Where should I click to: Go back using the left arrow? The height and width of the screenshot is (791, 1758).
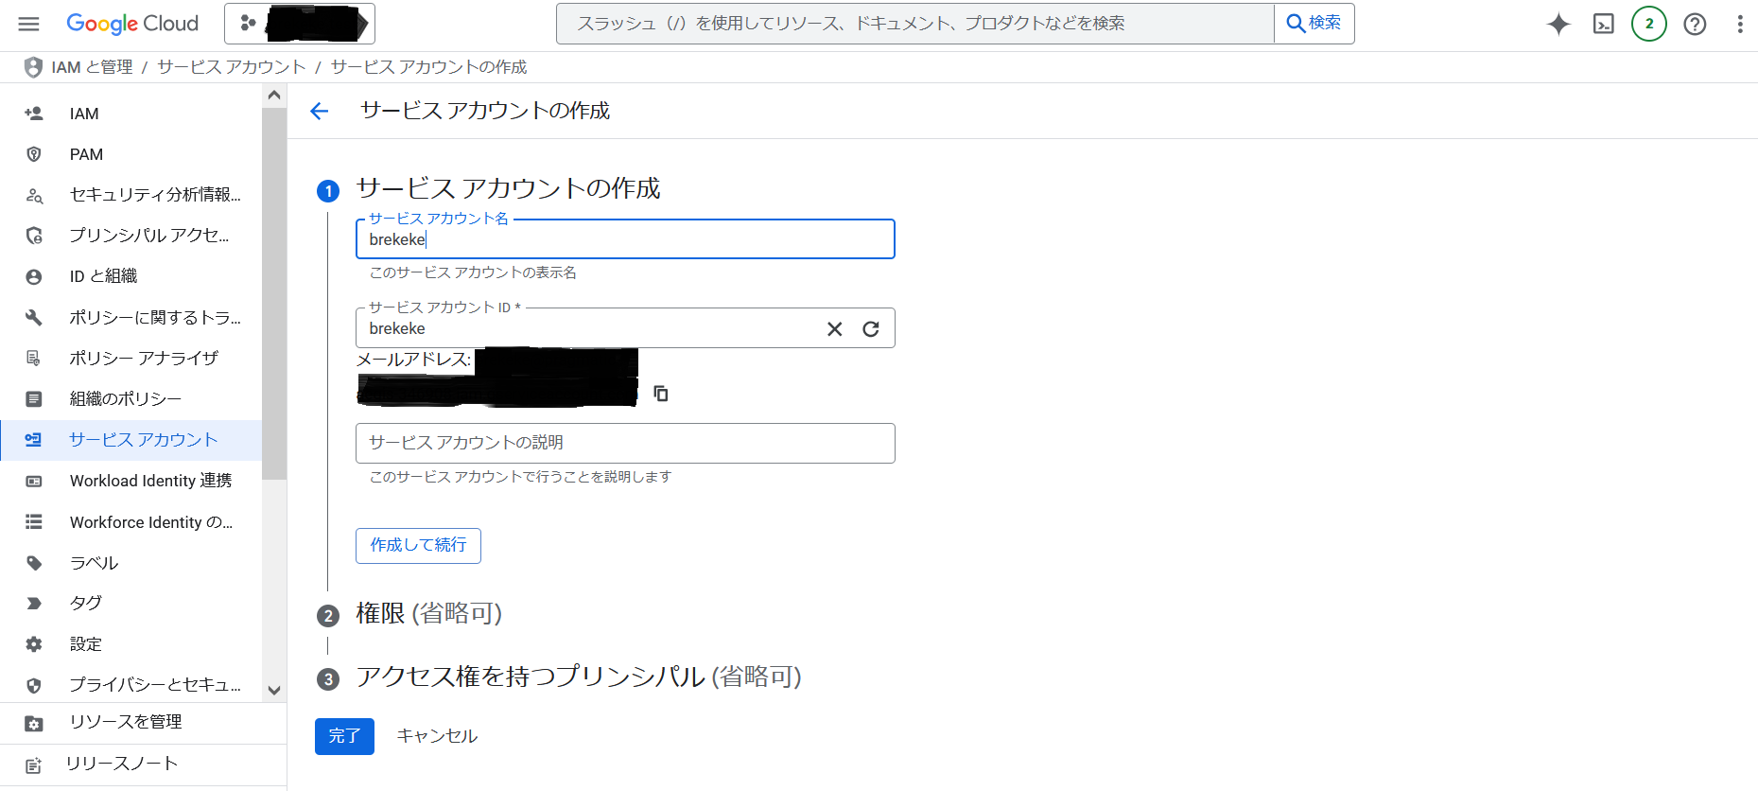click(320, 111)
